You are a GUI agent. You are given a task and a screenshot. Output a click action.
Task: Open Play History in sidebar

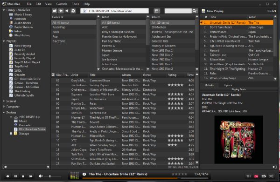click(x=22, y=35)
